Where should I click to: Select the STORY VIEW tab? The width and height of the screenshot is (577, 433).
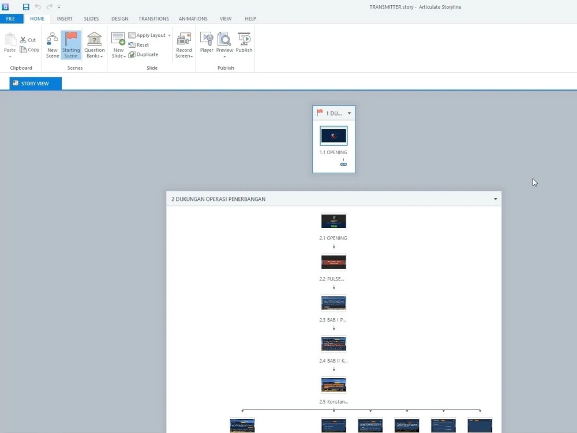tap(35, 83)
